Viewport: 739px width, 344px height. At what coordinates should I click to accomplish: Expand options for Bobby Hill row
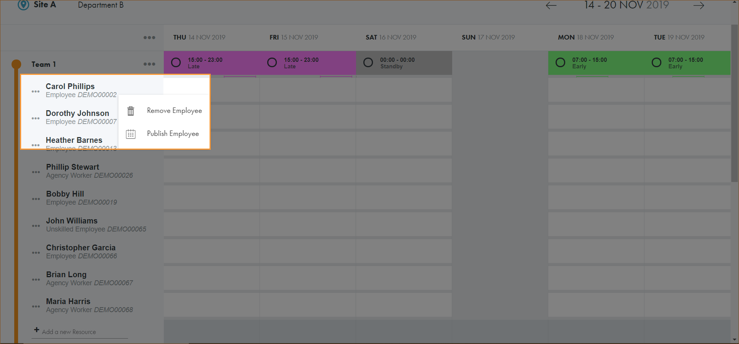click(36, 199)
